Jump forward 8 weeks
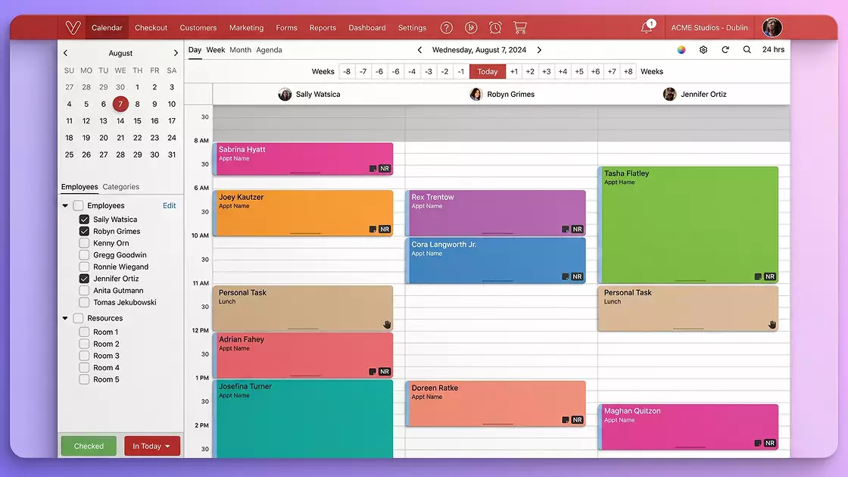This screenshot has height=477, width=848. pyautogui.click(x=628, y=71)
